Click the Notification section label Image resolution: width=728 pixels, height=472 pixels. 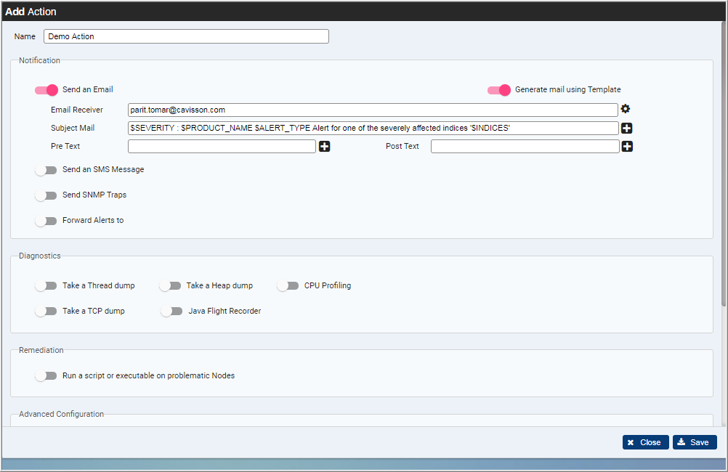coord(39,60)
